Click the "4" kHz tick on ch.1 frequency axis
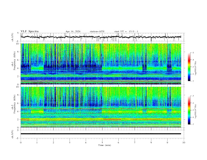The image size is (207, 160). 19,68
